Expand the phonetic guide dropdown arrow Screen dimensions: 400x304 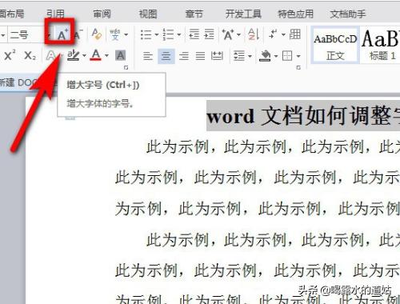(126, 34)
